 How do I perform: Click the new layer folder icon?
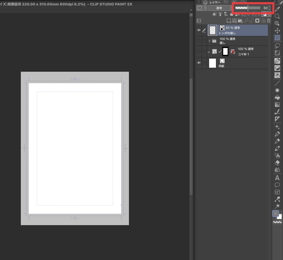[x=240, y=21]
